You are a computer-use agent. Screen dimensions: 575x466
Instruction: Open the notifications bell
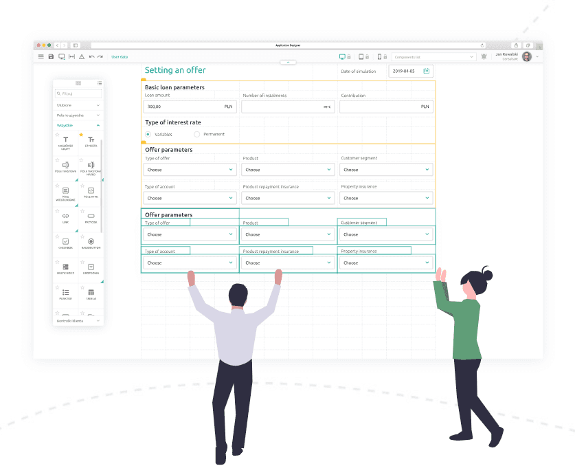point(484,56)
